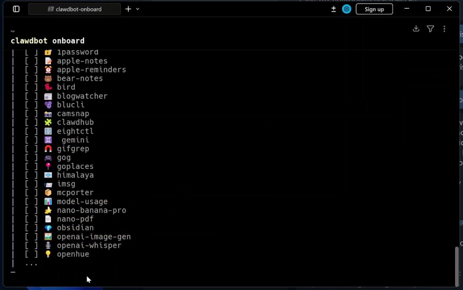Click the vertical scrollbar thumb
Image resolution: width=463 pixels, height=290 pixels.
[457, 266]
